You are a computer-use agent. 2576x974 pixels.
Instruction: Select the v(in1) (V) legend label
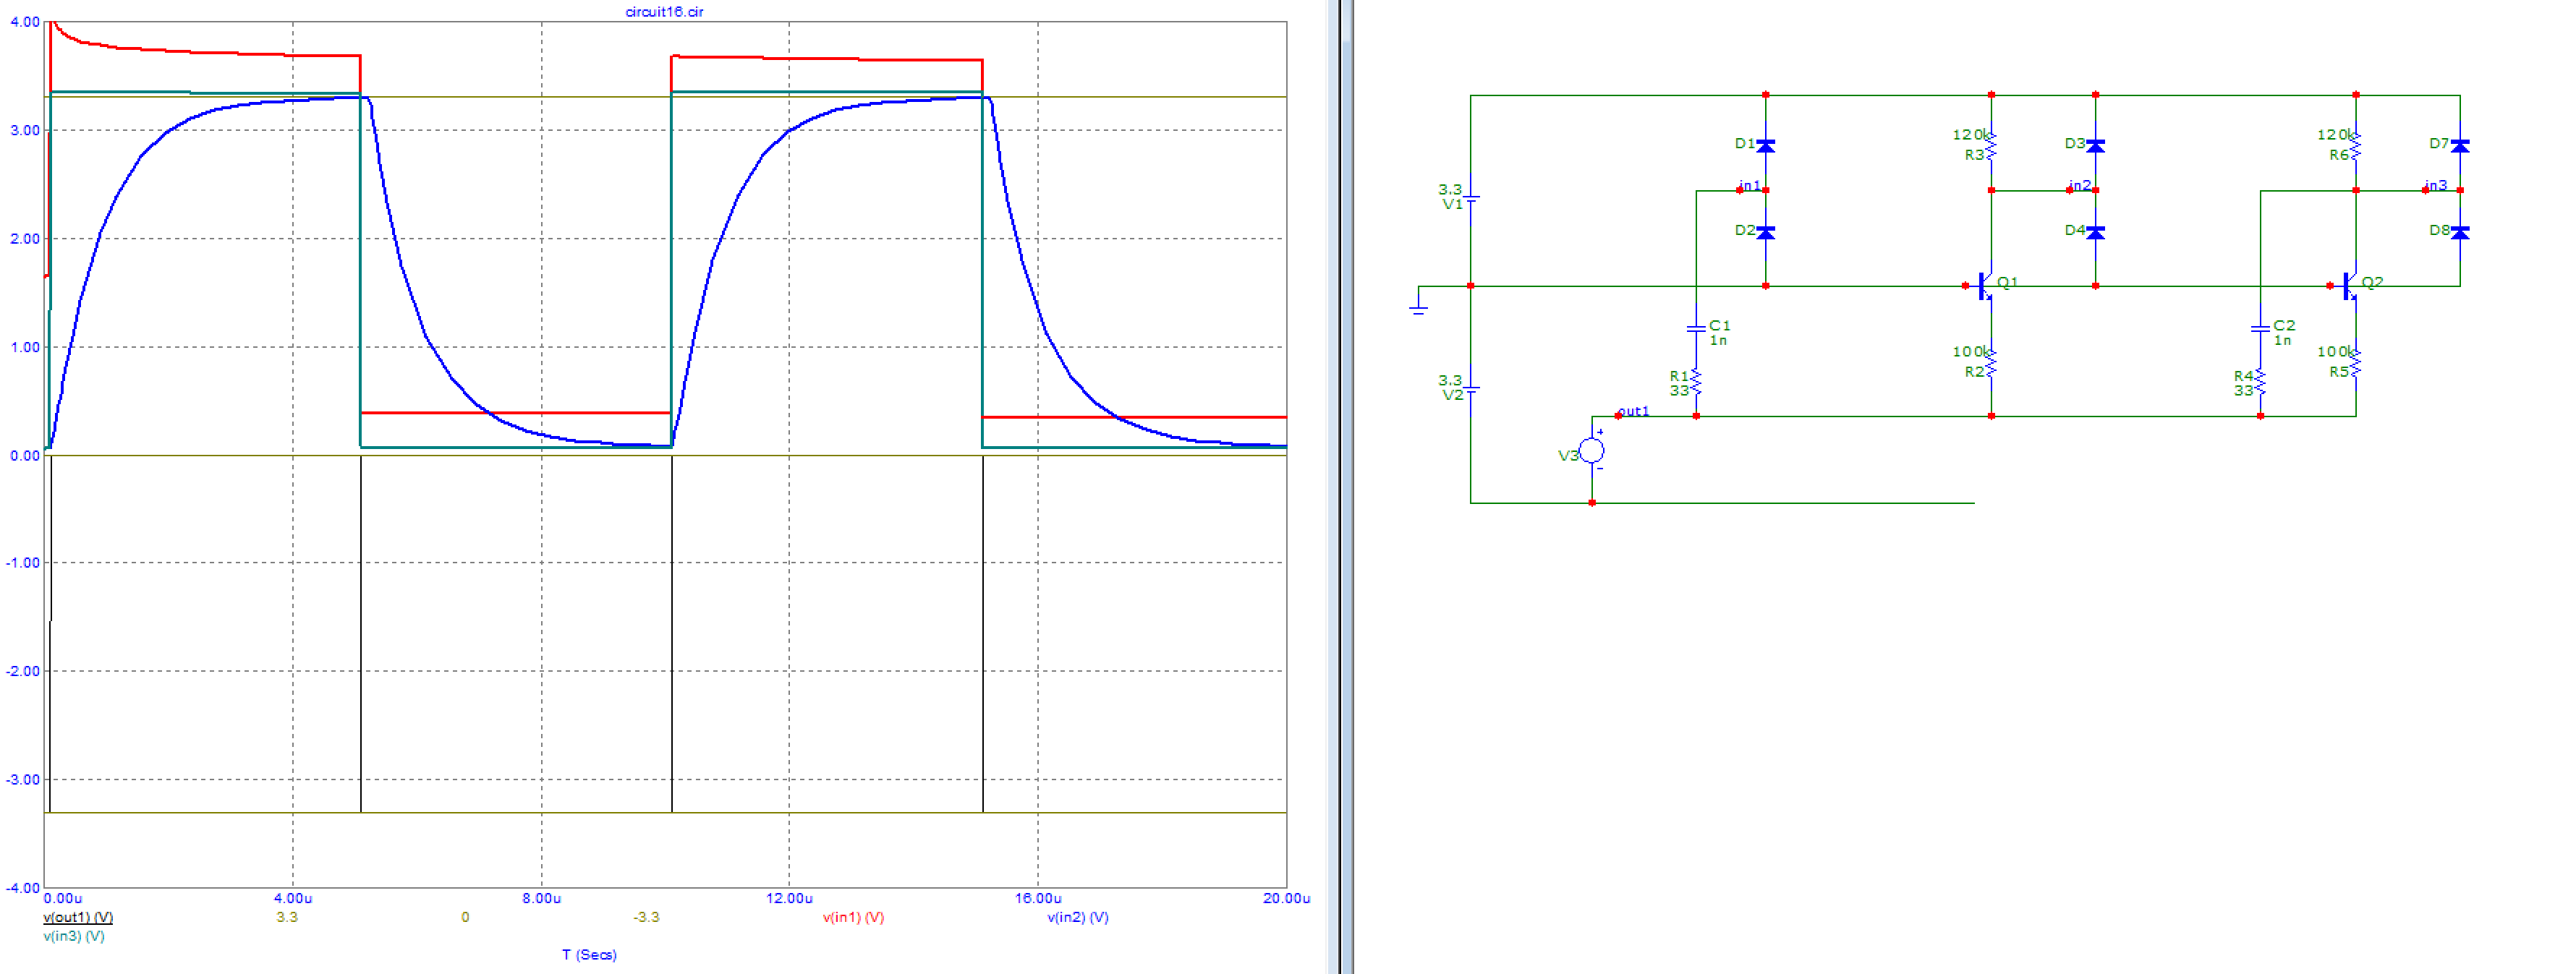click(x=853, y=917)
